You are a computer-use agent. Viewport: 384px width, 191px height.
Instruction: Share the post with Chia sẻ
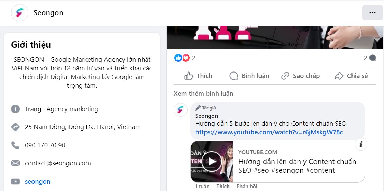click(351, 76)
